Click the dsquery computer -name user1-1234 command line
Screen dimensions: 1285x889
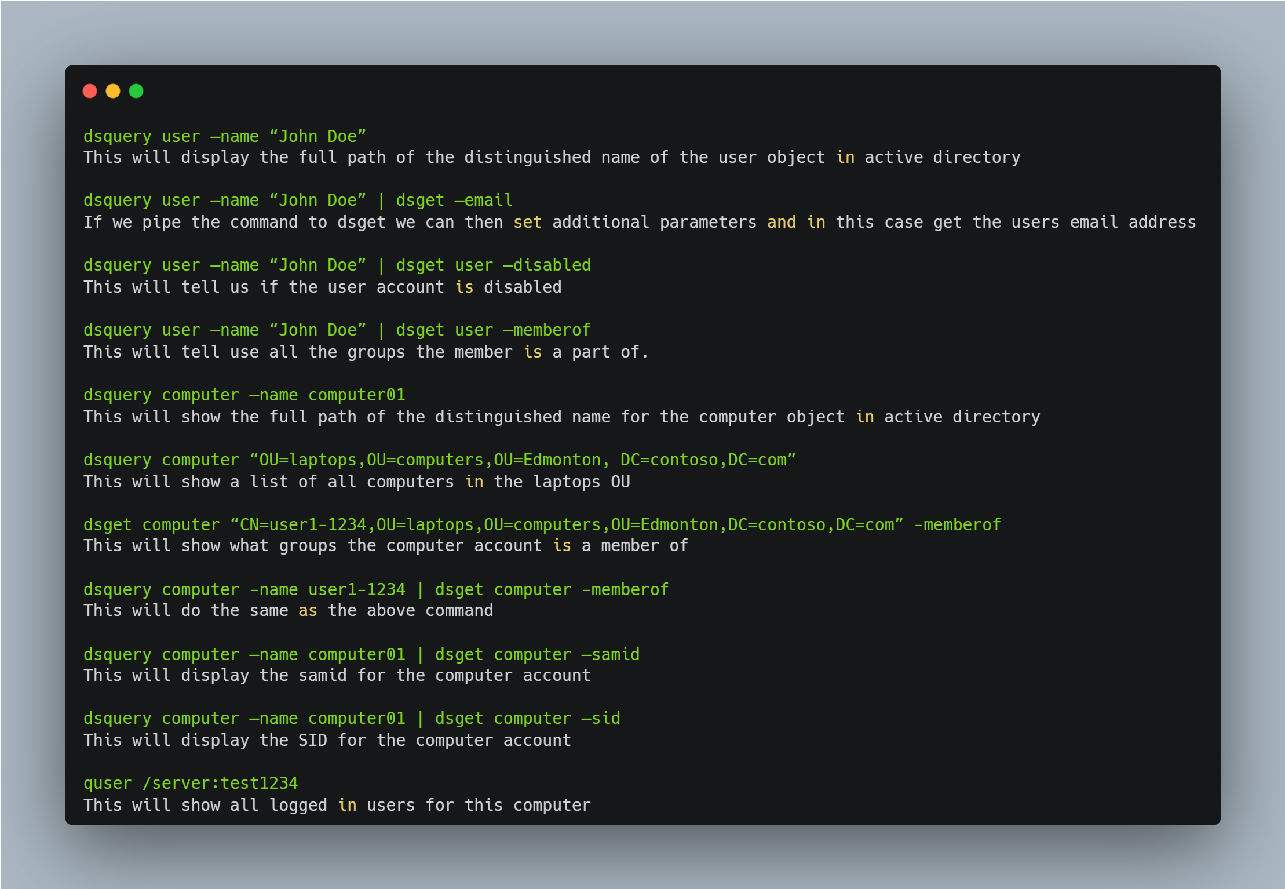click(376, 590)
